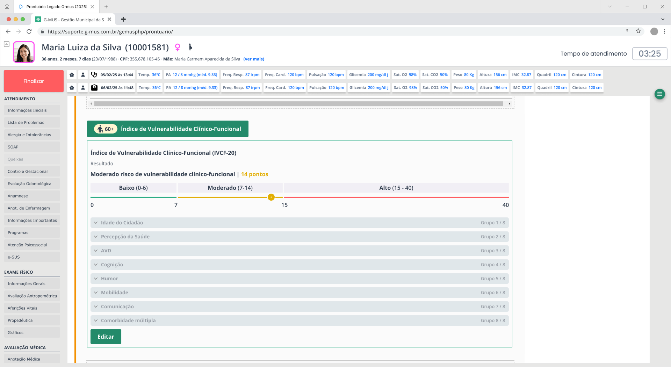The image size is (671, 367).
Task: Click the share icon in the address bar
Action: point(627,31)
